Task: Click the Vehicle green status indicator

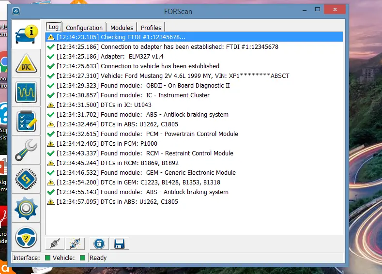Action: pos(83,258)
